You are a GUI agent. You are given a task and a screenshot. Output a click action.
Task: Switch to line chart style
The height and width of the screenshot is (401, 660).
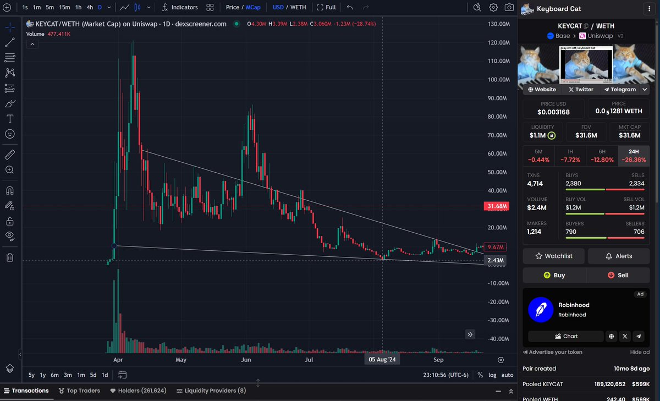(x=125, y=7)
